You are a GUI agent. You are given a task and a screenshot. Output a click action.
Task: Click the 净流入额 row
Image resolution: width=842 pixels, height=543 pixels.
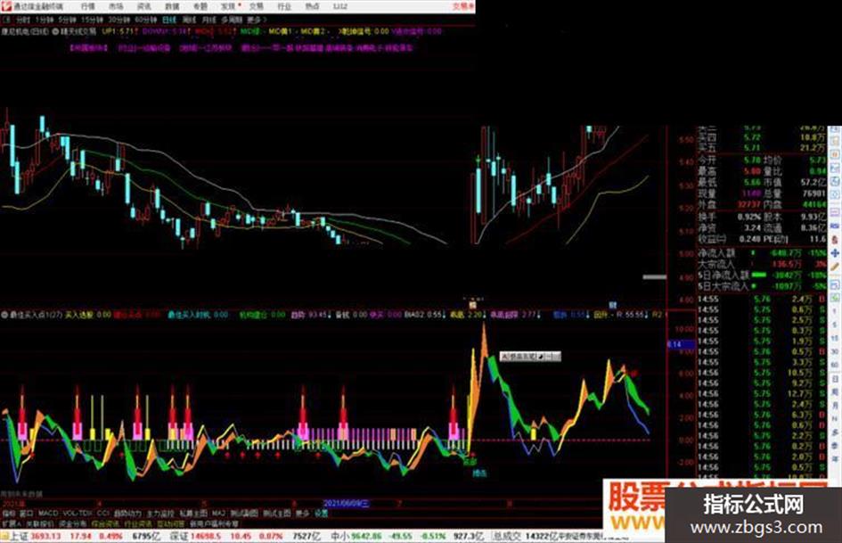point(762,252)
